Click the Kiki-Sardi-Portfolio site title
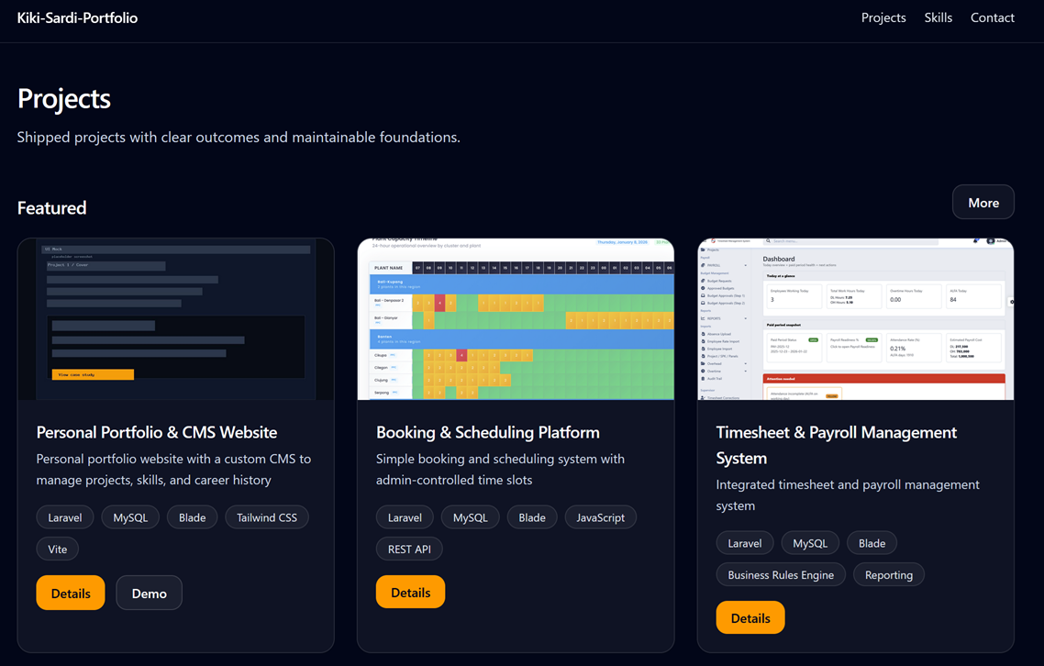 (x=77, y=17)
